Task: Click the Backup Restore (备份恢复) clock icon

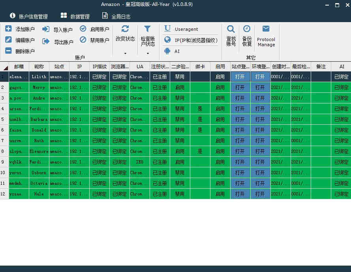Action: tap(247, 29)
